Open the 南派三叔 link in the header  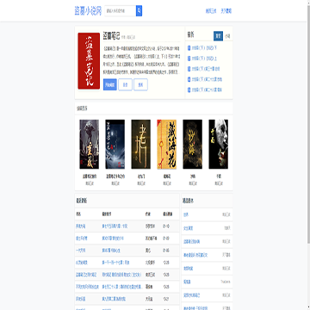pos(211,11)
